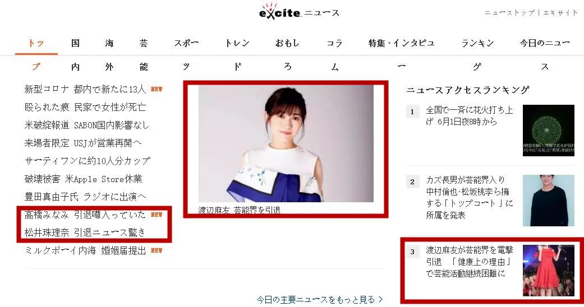Open the 特集・インタビュー tab
This screenshot has height=307, width=584.
(402, 55)
